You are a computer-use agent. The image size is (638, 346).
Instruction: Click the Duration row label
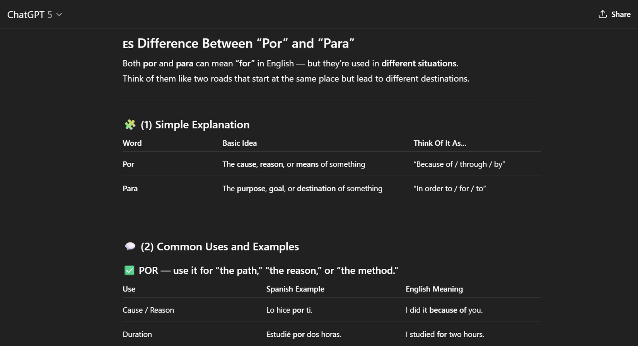tap(137, 334)
